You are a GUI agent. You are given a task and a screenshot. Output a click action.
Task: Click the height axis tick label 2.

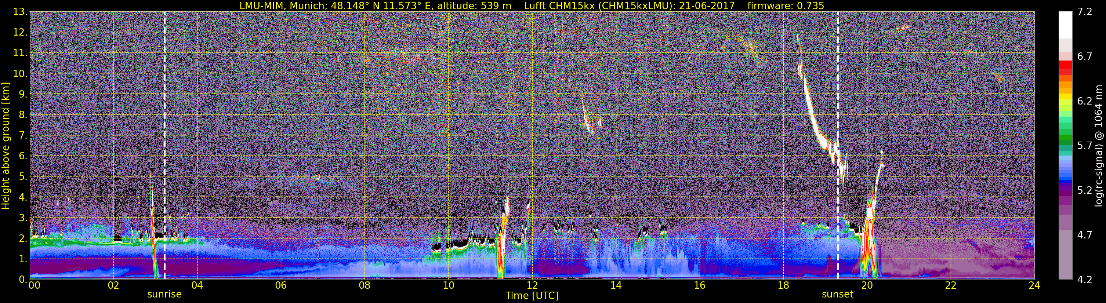pyautogui.click(x=22, y=238)
